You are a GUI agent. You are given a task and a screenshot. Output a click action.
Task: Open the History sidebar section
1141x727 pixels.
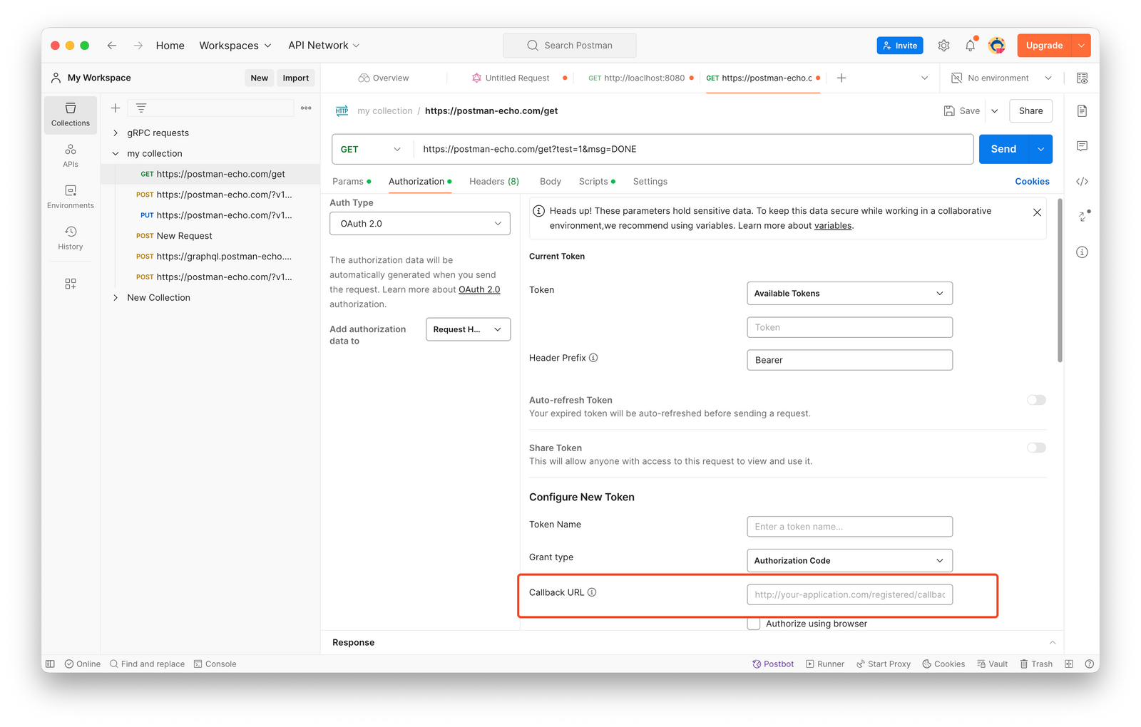coord(71,238)
